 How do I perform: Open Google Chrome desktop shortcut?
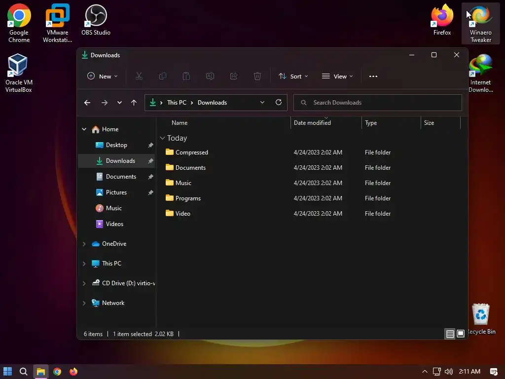(x=19, y=23)
